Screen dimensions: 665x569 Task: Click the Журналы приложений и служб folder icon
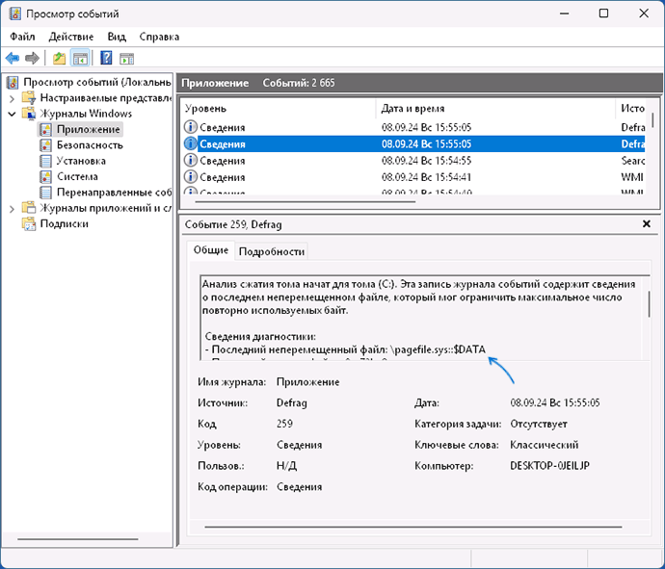tap(29, 208)
